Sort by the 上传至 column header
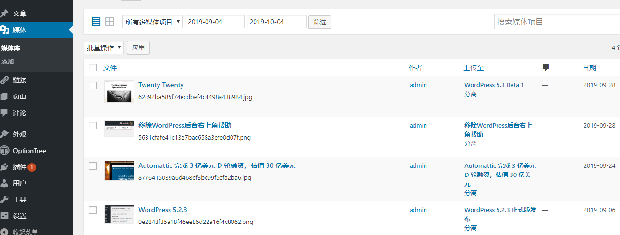 coord(474,68)
